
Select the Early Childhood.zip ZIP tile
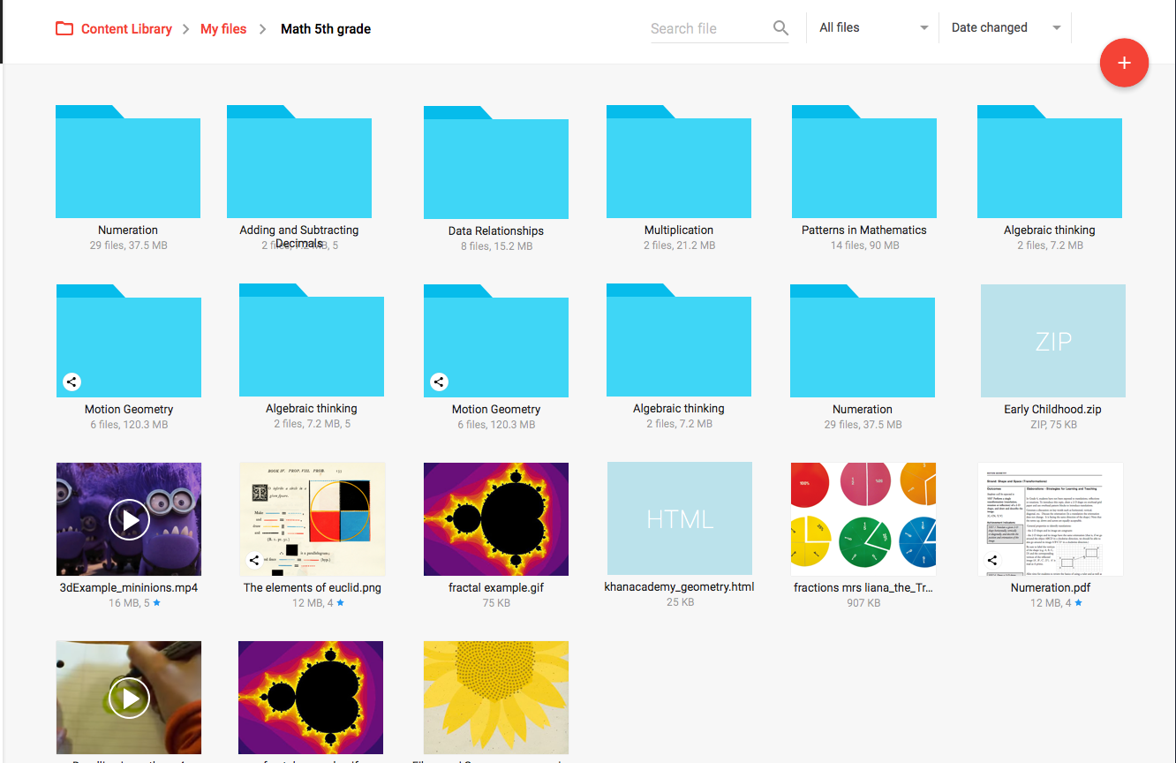pos(1053,341)
